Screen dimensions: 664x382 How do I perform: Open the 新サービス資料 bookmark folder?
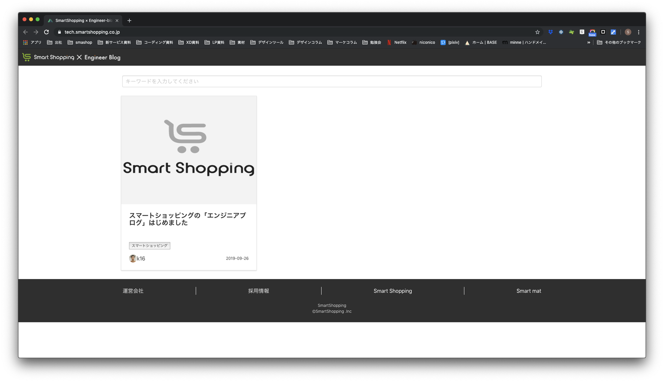[x=114, y=42]
